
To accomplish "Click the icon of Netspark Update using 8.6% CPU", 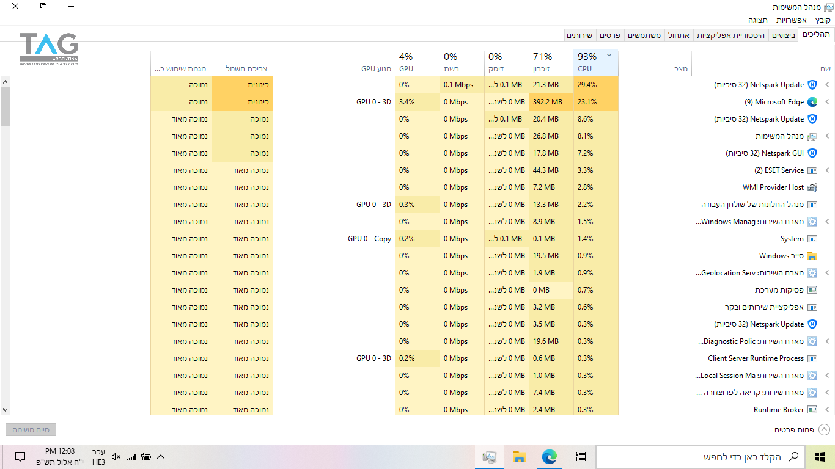I will click(812, 119).
